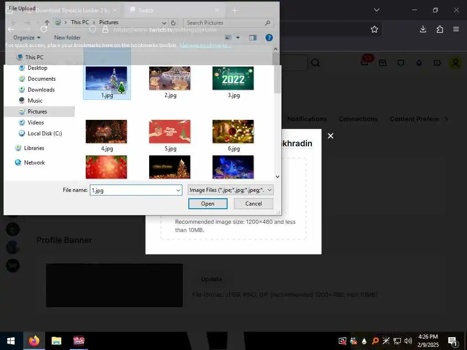Screen dimensions: 467x350
Task: Select the 6.jpg ornaments thumbnail
Action: pyautogui.click(x=233, y=132)
